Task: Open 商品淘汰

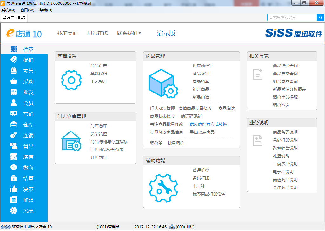Action: pos(227,108)
